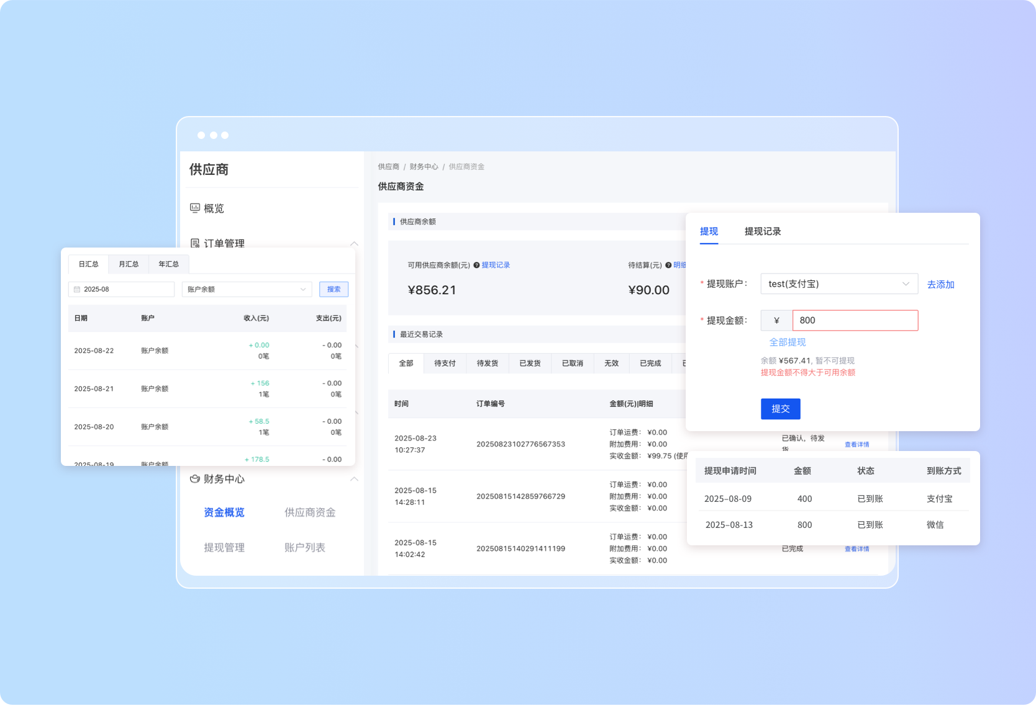
Task: Switch to the 提现记录 tab in withdrawal panel
Action: point(762,231)
